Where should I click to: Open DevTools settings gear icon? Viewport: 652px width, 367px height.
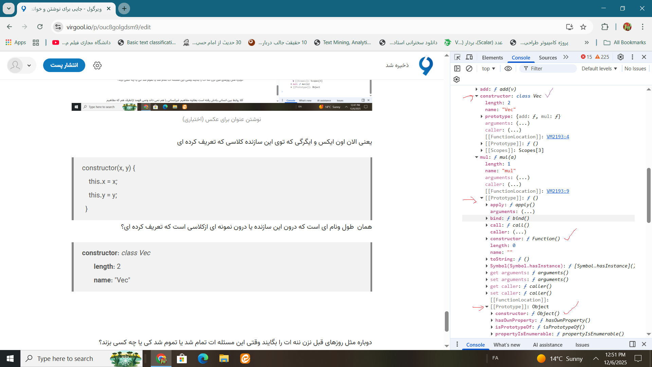click(620, 57)
